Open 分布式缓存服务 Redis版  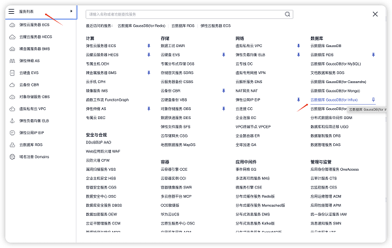(255, 196)
